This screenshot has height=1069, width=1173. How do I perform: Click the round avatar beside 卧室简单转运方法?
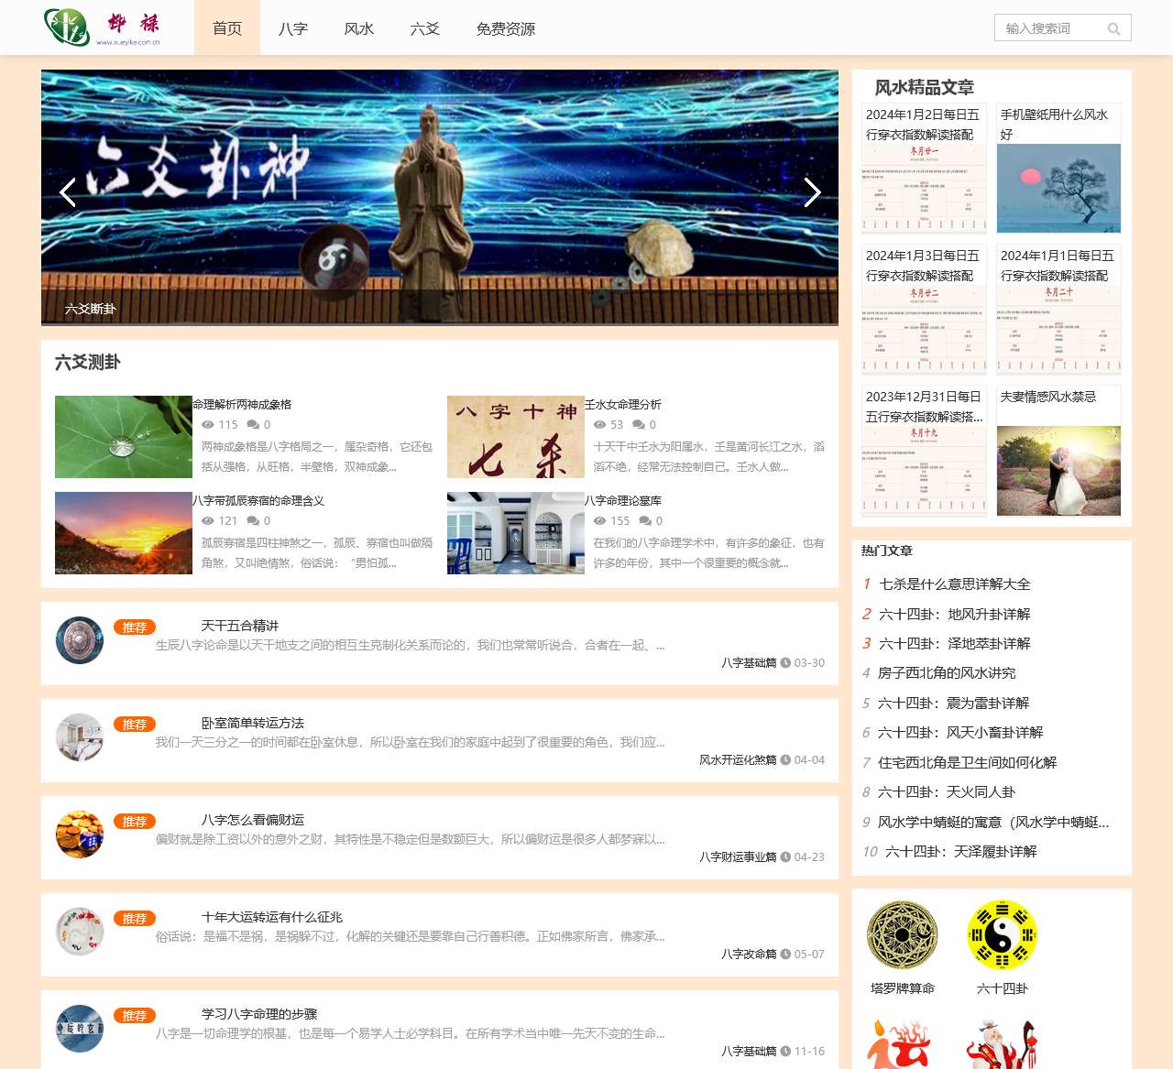tap(80, 737)
